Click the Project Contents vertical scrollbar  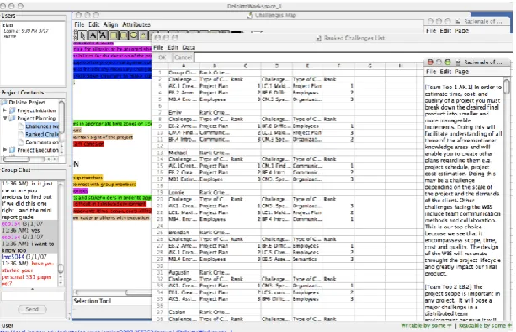point(61,126)
